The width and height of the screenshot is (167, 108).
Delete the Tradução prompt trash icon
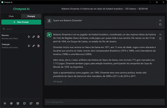point(39,46)
